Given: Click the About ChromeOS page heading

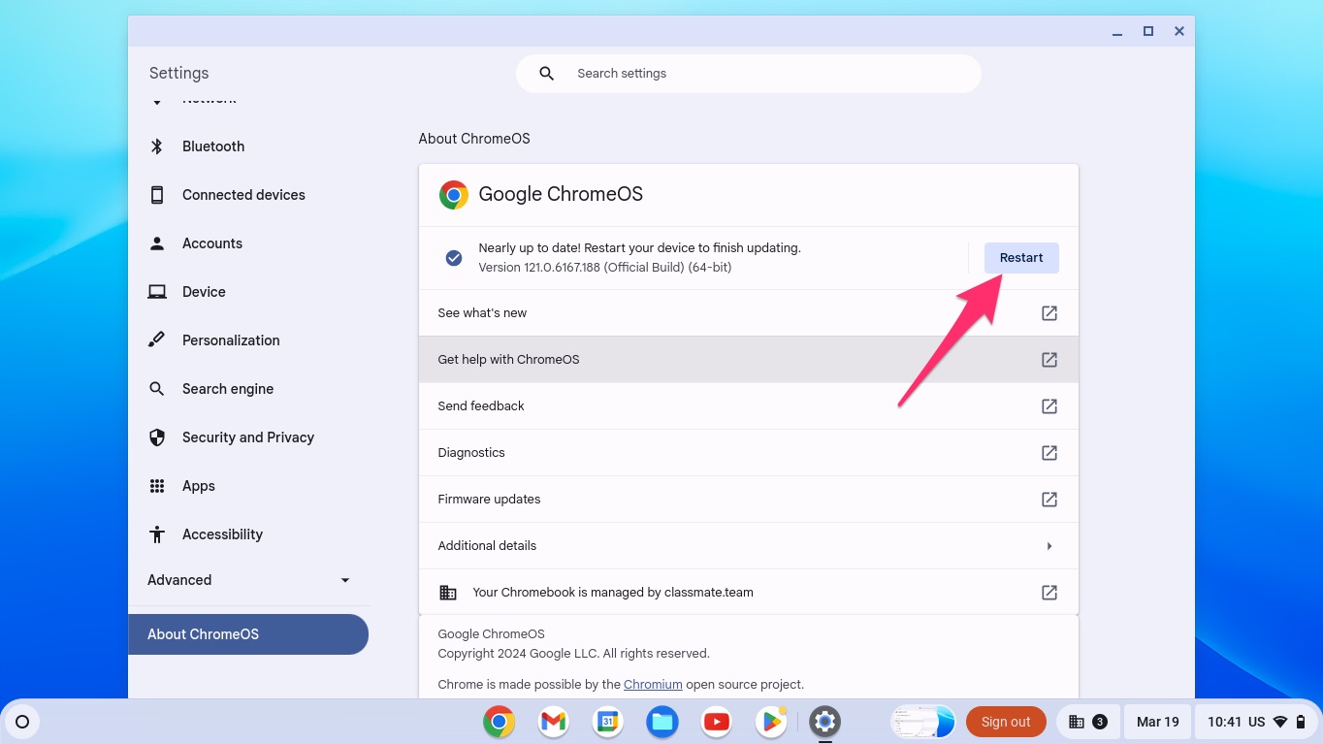Looking at the screenshot, I should 474,139.
